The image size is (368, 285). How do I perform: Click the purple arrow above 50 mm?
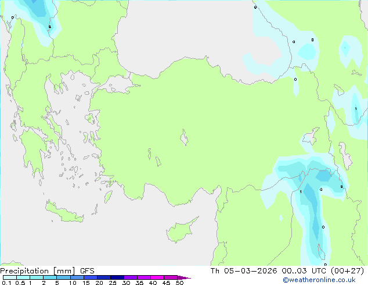click(184, 277)
